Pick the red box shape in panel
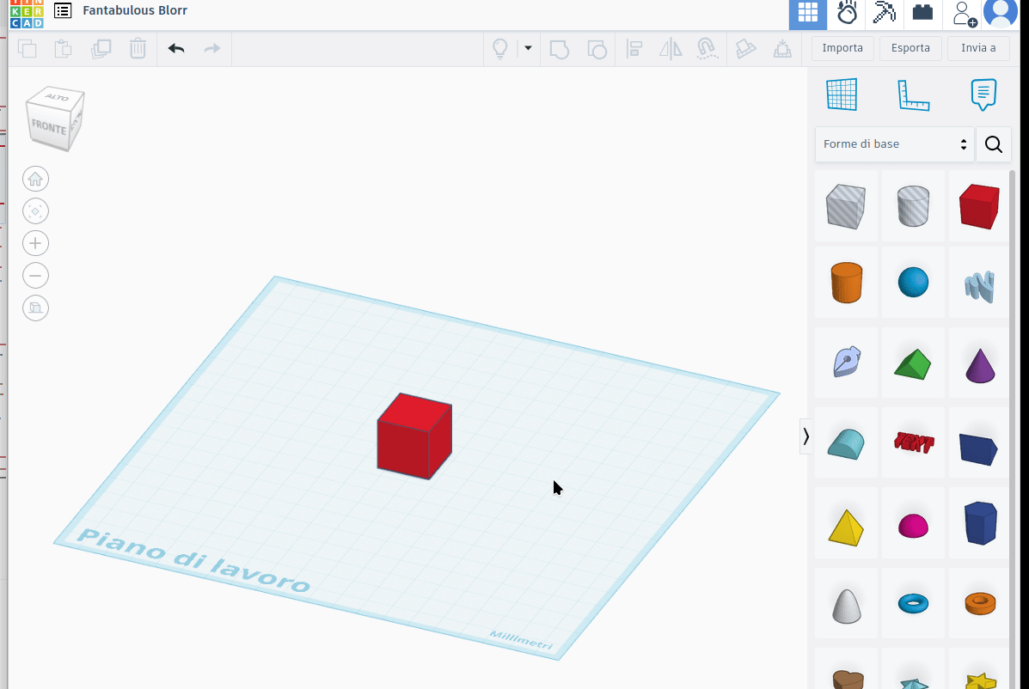The width and height of the screenshot is (1029, 689). (x=979, y=206)
